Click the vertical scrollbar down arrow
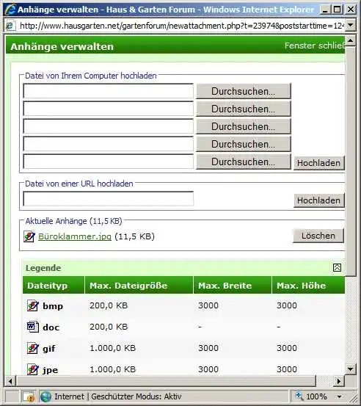The height and width of the screenshot is (406, 361). [351, 369]
